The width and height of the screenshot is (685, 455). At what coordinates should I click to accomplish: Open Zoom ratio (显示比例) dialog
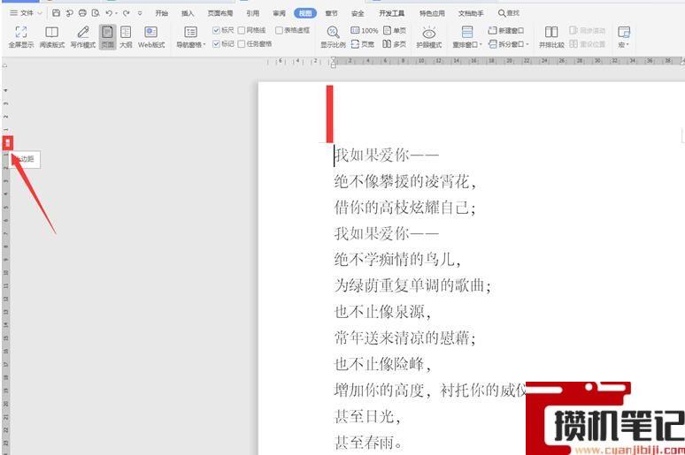coord(333,36)
